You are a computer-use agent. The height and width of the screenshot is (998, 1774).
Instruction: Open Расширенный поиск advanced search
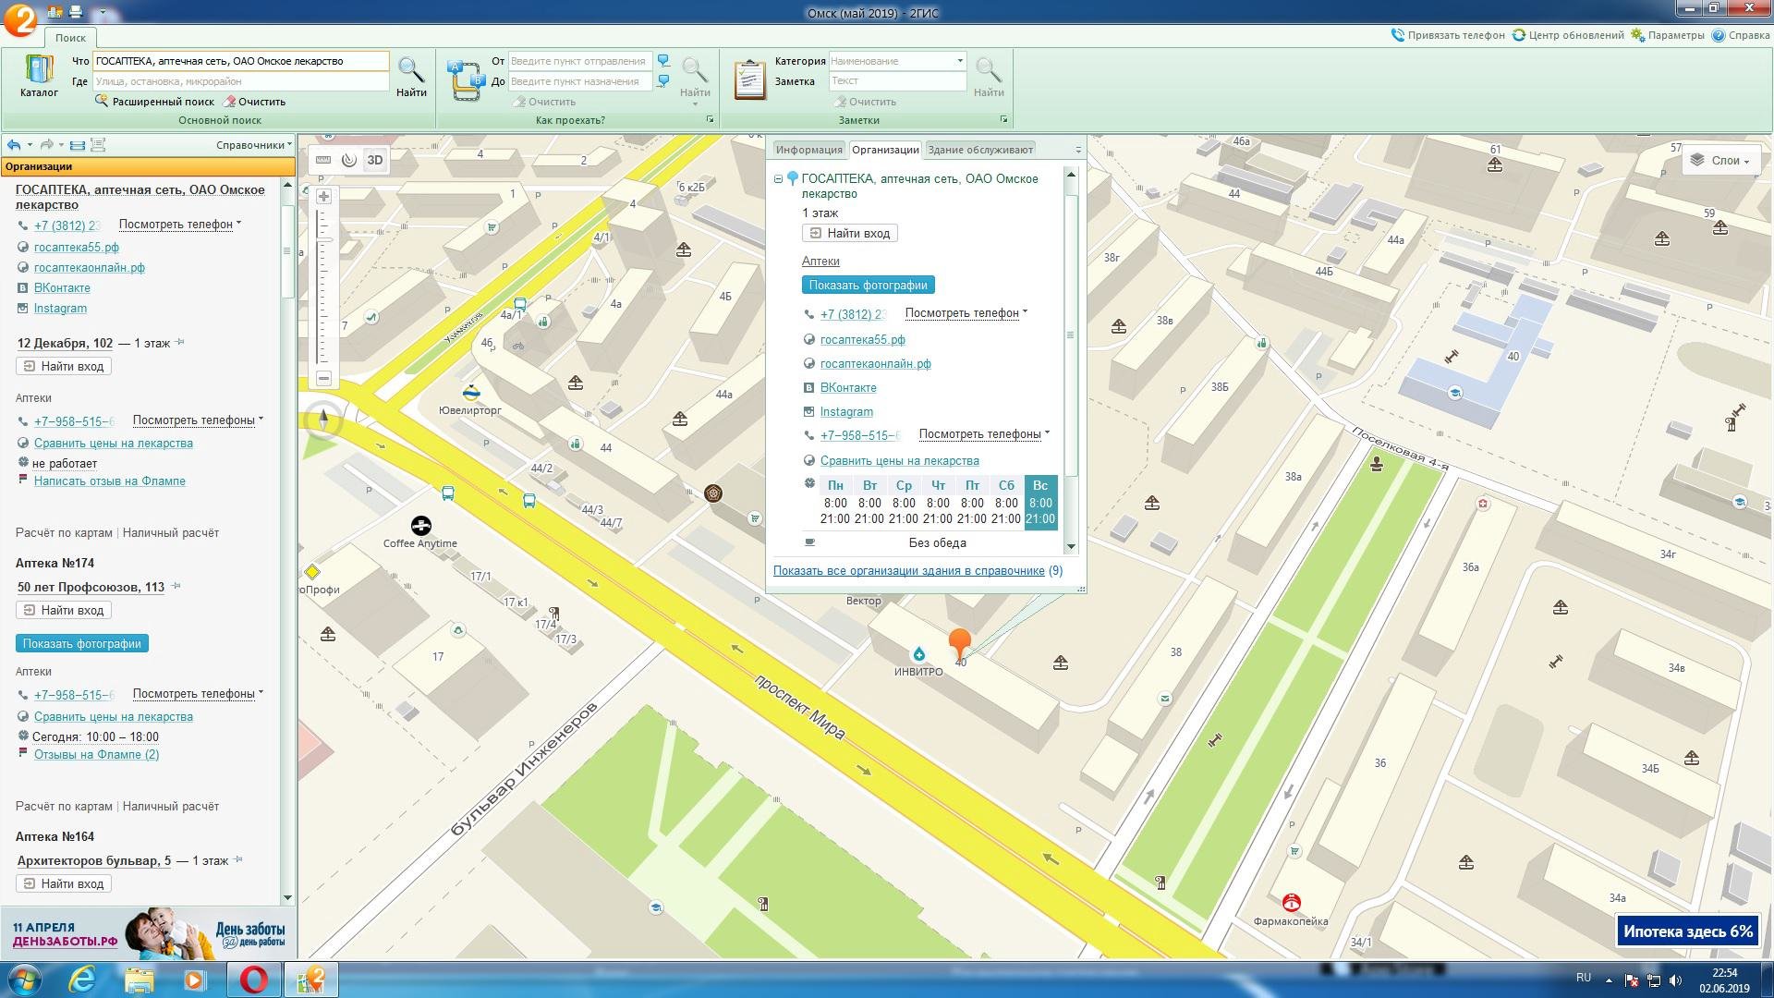coord(154,102)
